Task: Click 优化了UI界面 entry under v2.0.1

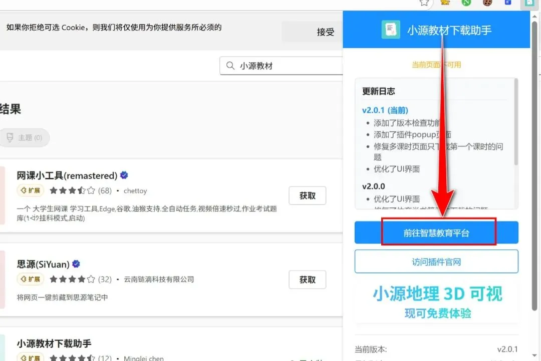Action: pos(397,169)
